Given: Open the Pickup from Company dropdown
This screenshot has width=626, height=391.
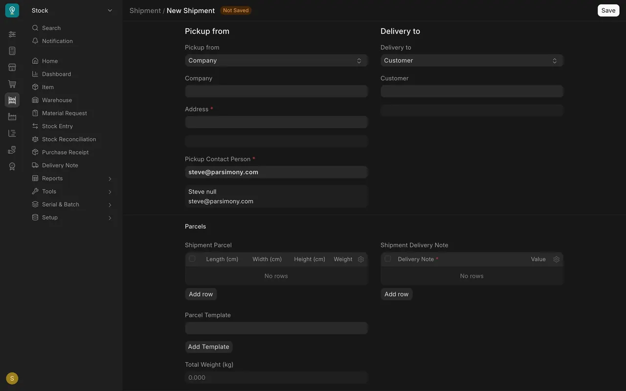Looking at the screenshot, I should (x=276, y=61).
